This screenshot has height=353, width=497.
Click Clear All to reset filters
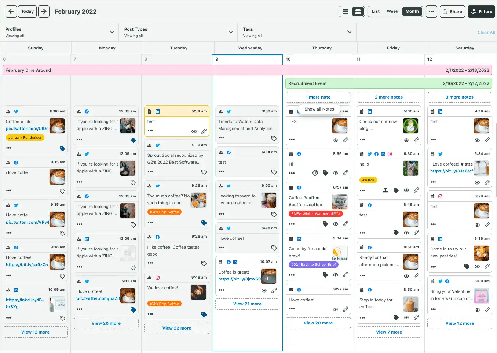click(486, 32)
